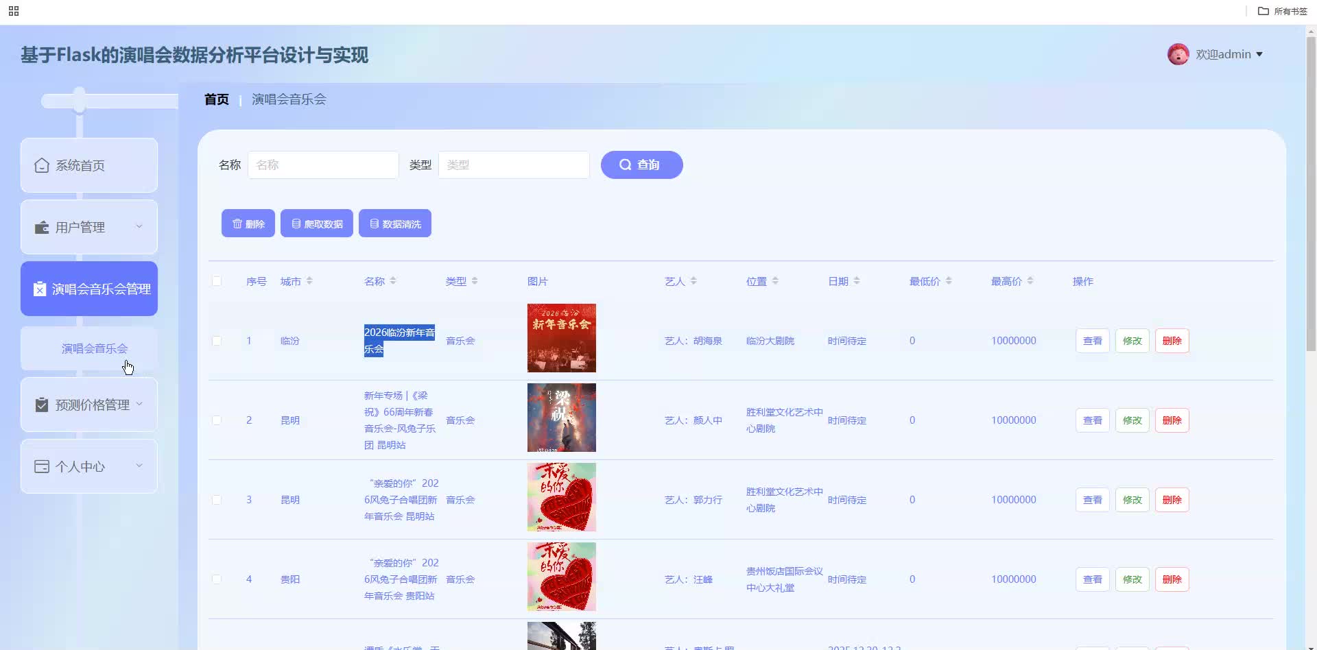Click the wallet icon beside 用户管理

click(42, 227)
